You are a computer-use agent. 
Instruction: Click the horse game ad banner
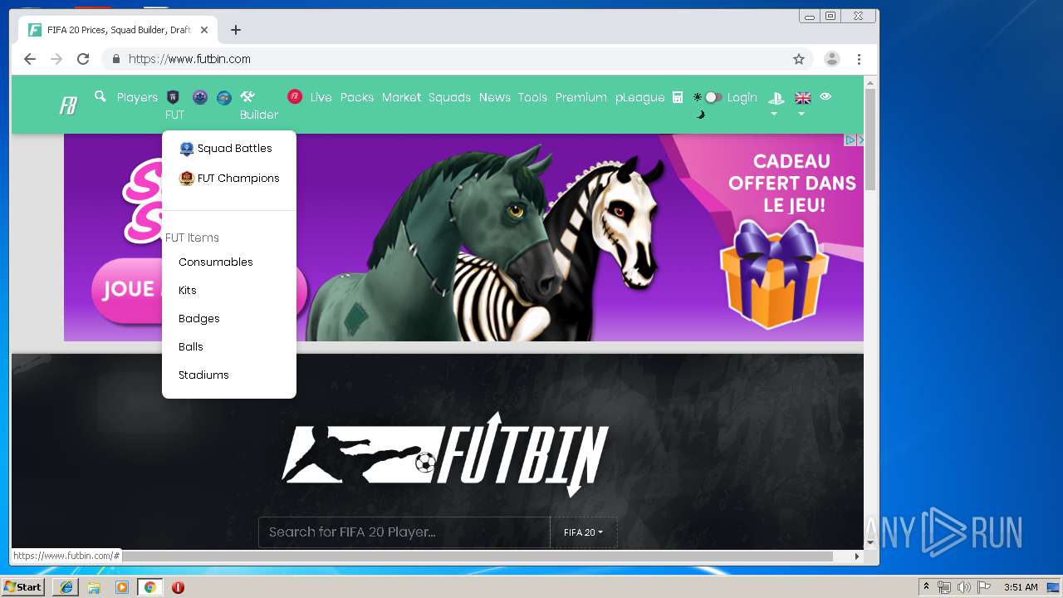tap(463, 238)
